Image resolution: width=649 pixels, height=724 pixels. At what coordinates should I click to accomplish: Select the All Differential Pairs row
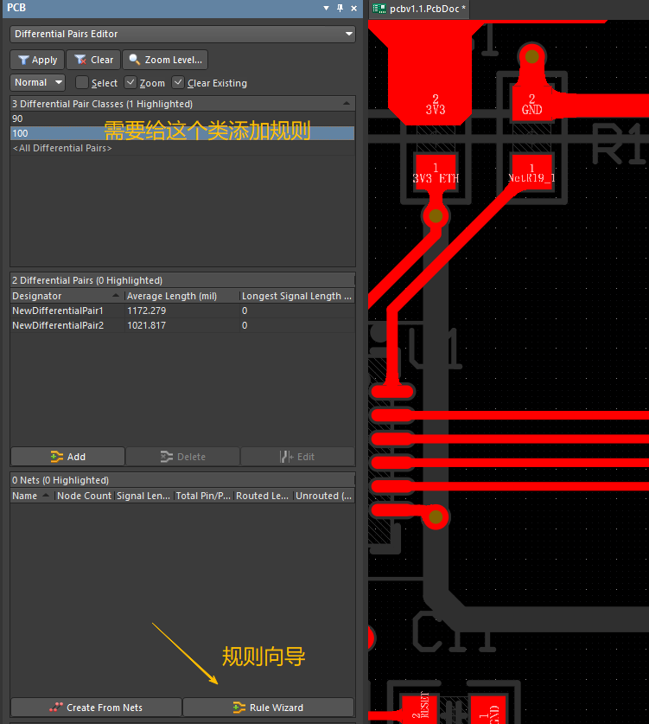(x=182, y=148)
